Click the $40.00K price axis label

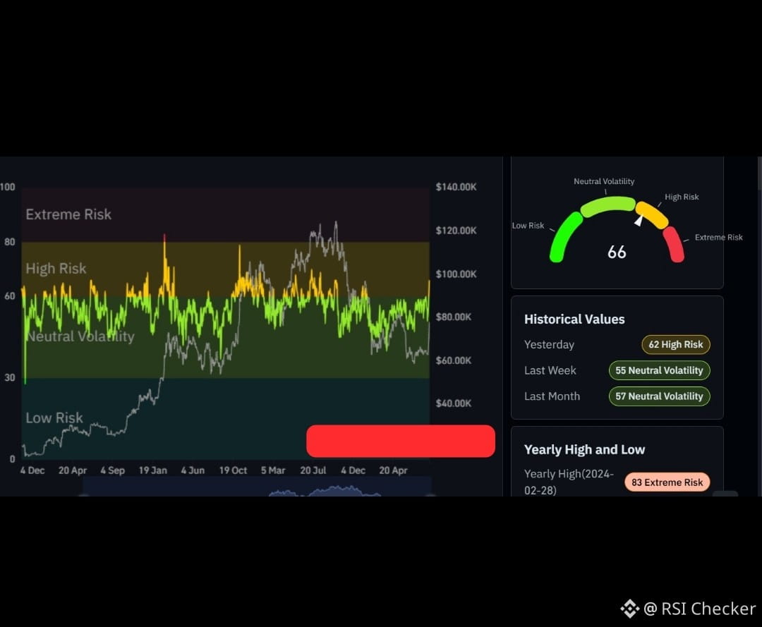coord(454,403)
